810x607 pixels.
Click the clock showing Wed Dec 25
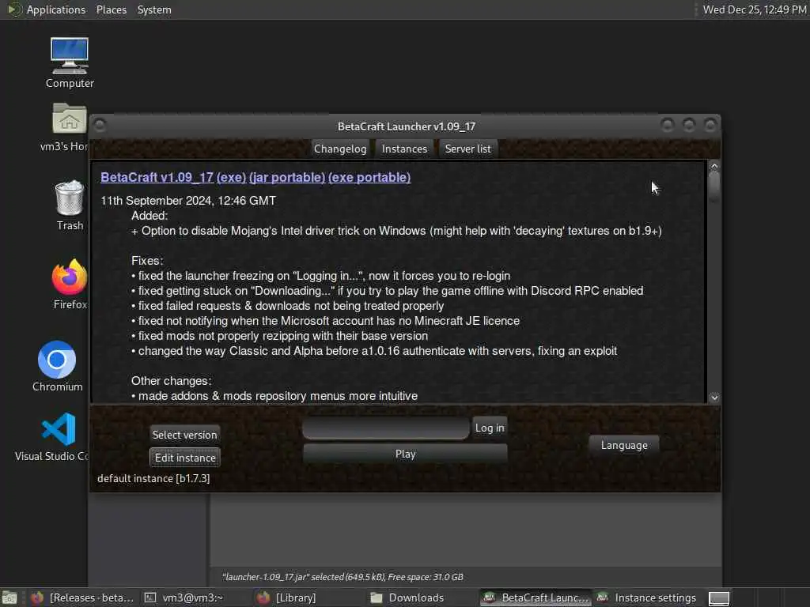click(754, 9)
